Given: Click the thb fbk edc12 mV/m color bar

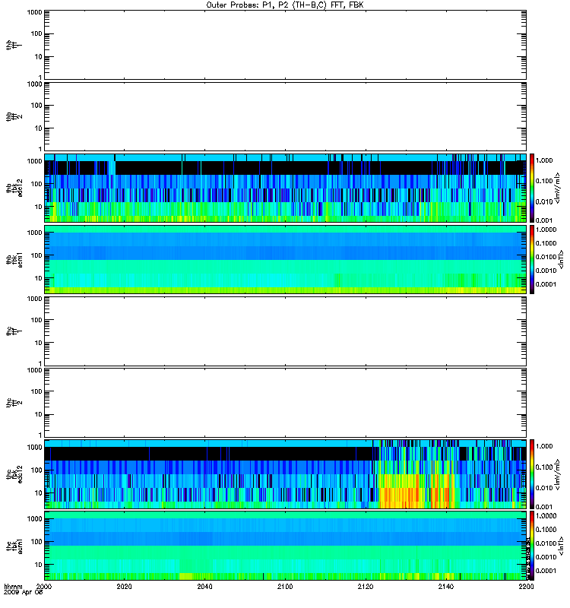Looking at the screenshot, I should click(x=532, y=188).
